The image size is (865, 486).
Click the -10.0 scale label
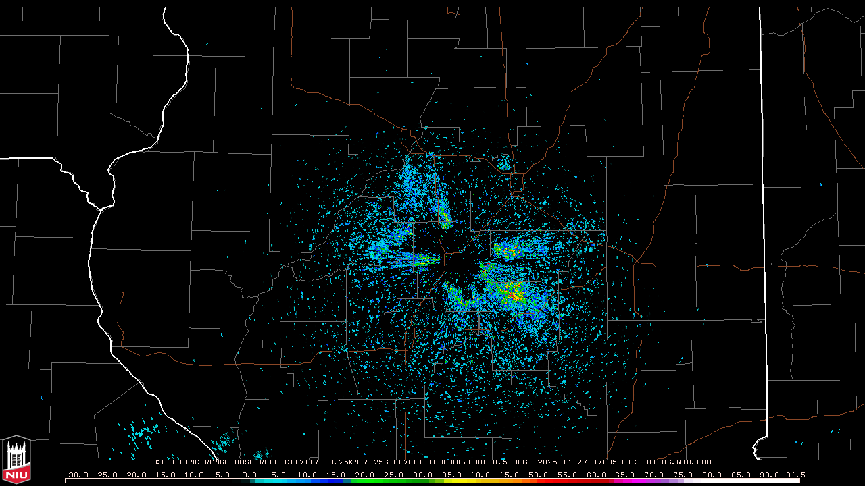191,475
